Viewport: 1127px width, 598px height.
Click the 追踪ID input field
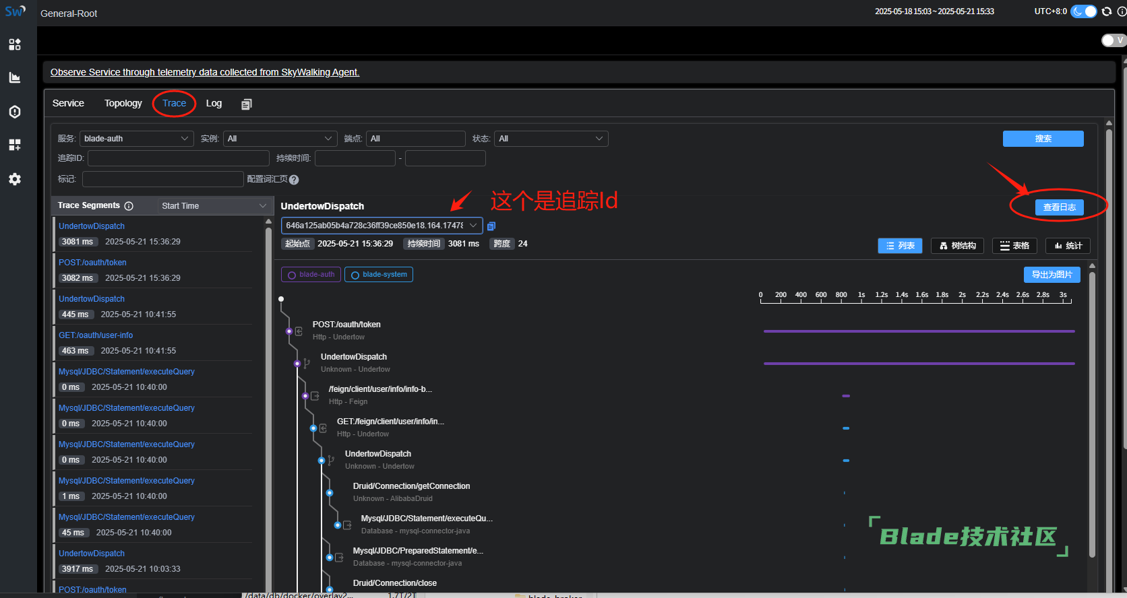pyautogui.click(x=179, y=158)
